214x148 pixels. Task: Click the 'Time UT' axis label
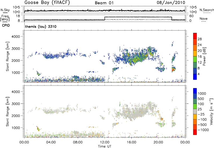(105, 146)
